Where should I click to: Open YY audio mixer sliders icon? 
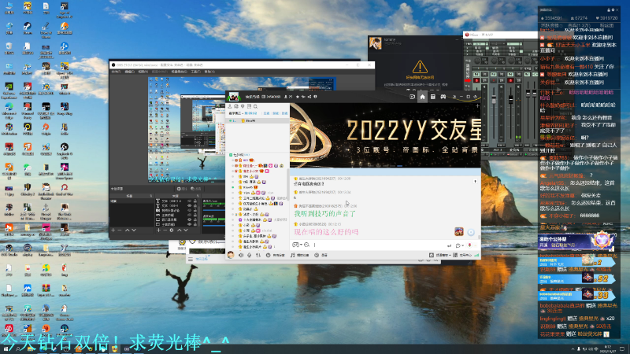(258, 255)
